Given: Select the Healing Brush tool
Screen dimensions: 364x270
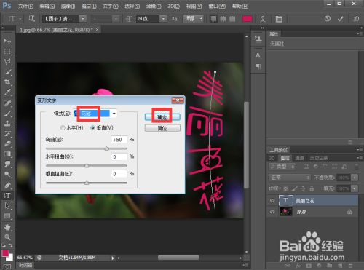Looking at the screenshot, I should (7, 103).
